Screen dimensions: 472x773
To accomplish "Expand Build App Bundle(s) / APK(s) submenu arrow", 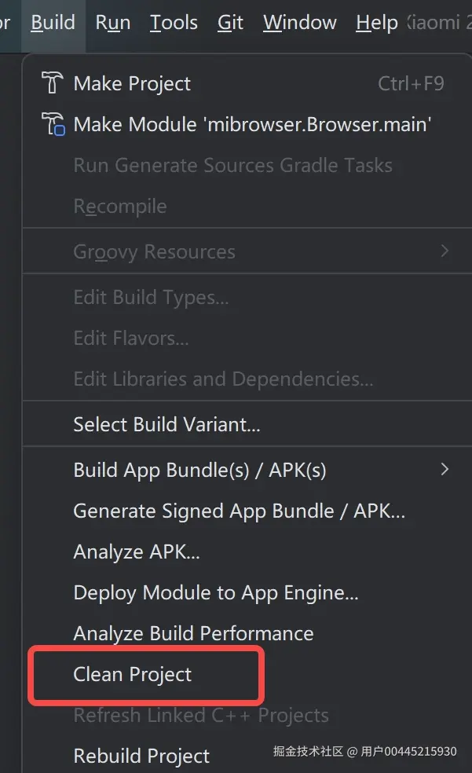I will pyautogui.click(x=445, y=469).
